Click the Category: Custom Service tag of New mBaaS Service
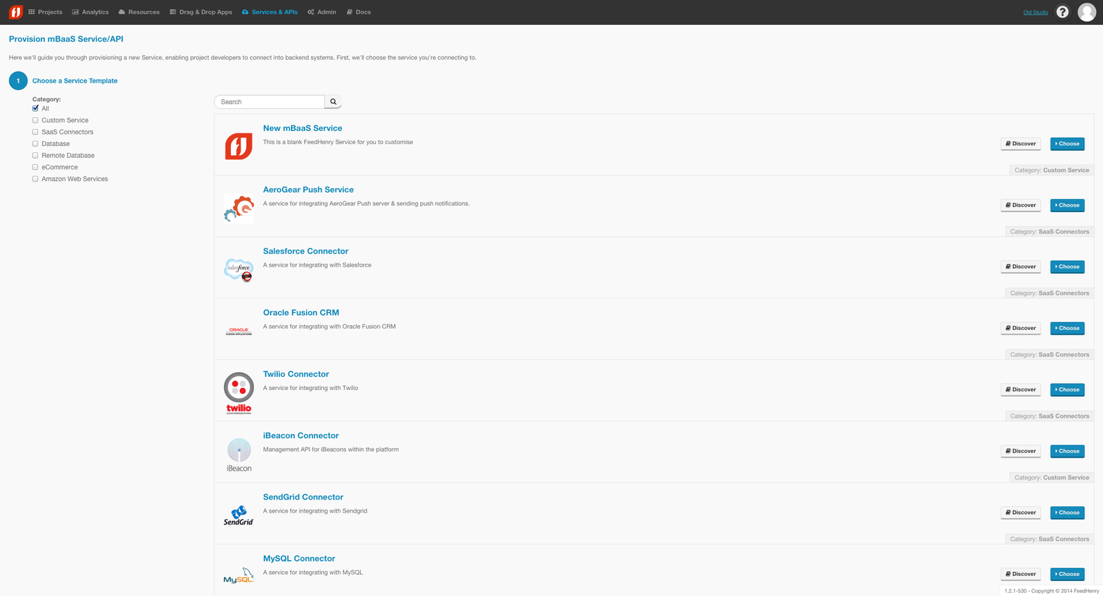The height and width of the screenshot is (596, 1103). point(1051,170)
